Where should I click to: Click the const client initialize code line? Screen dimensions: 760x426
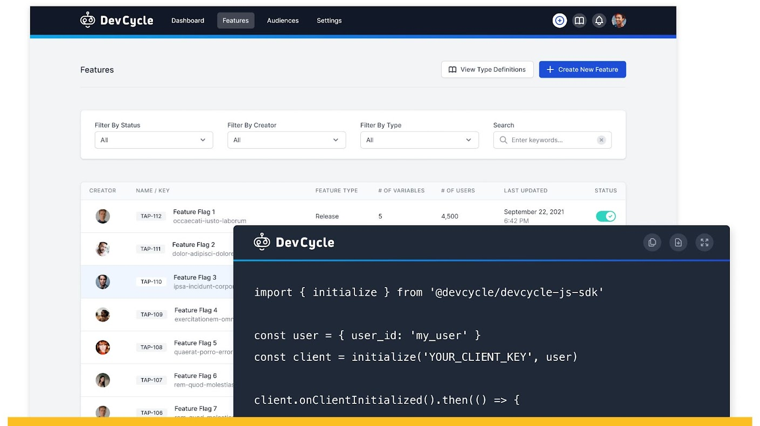click(416, 357)
